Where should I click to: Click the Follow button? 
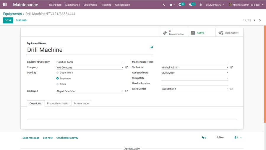(x=220, y=138)
